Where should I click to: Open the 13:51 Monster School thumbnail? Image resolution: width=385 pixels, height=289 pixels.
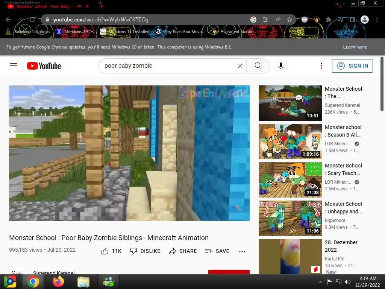coord(290,103)
